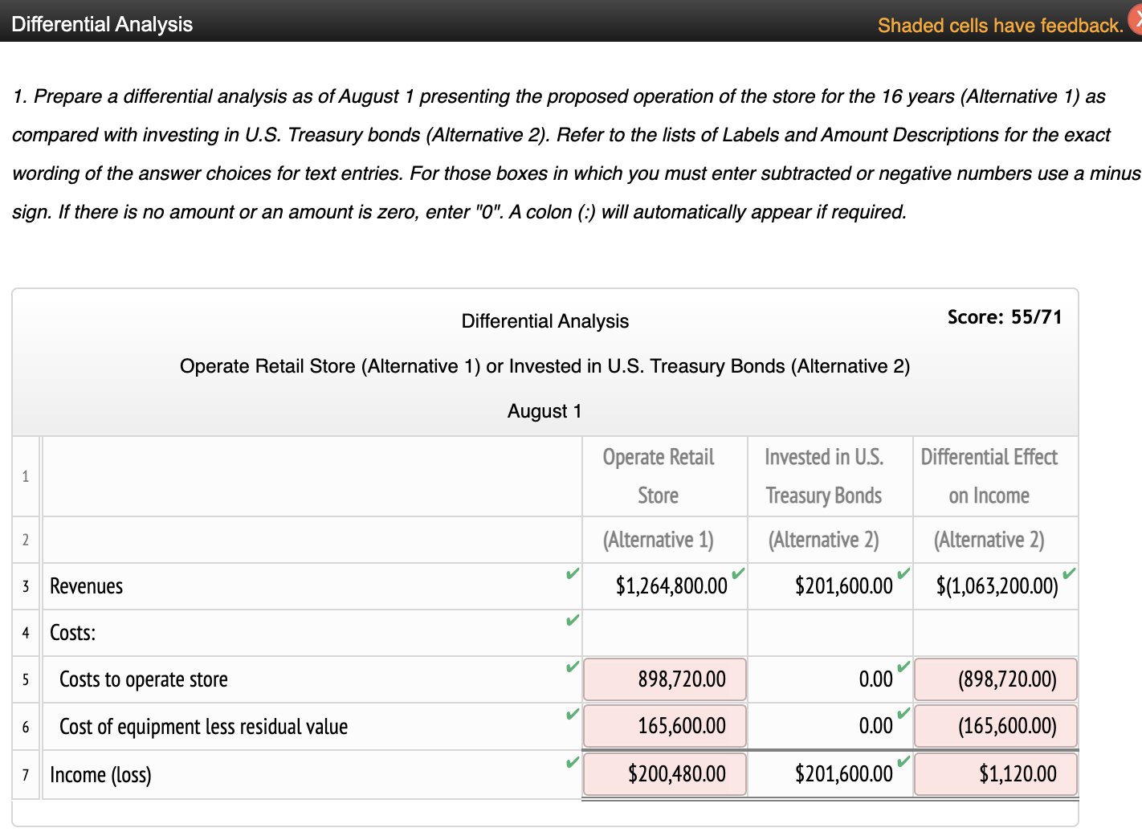
Task: Click the checkmark beside Costs to operate store
Action: pos(572,667)
